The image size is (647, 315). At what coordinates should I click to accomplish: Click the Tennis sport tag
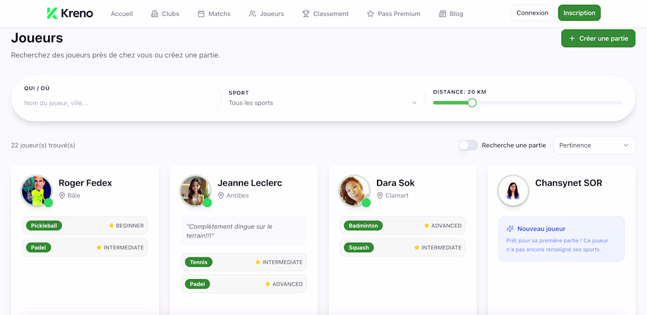pos(198,262)
